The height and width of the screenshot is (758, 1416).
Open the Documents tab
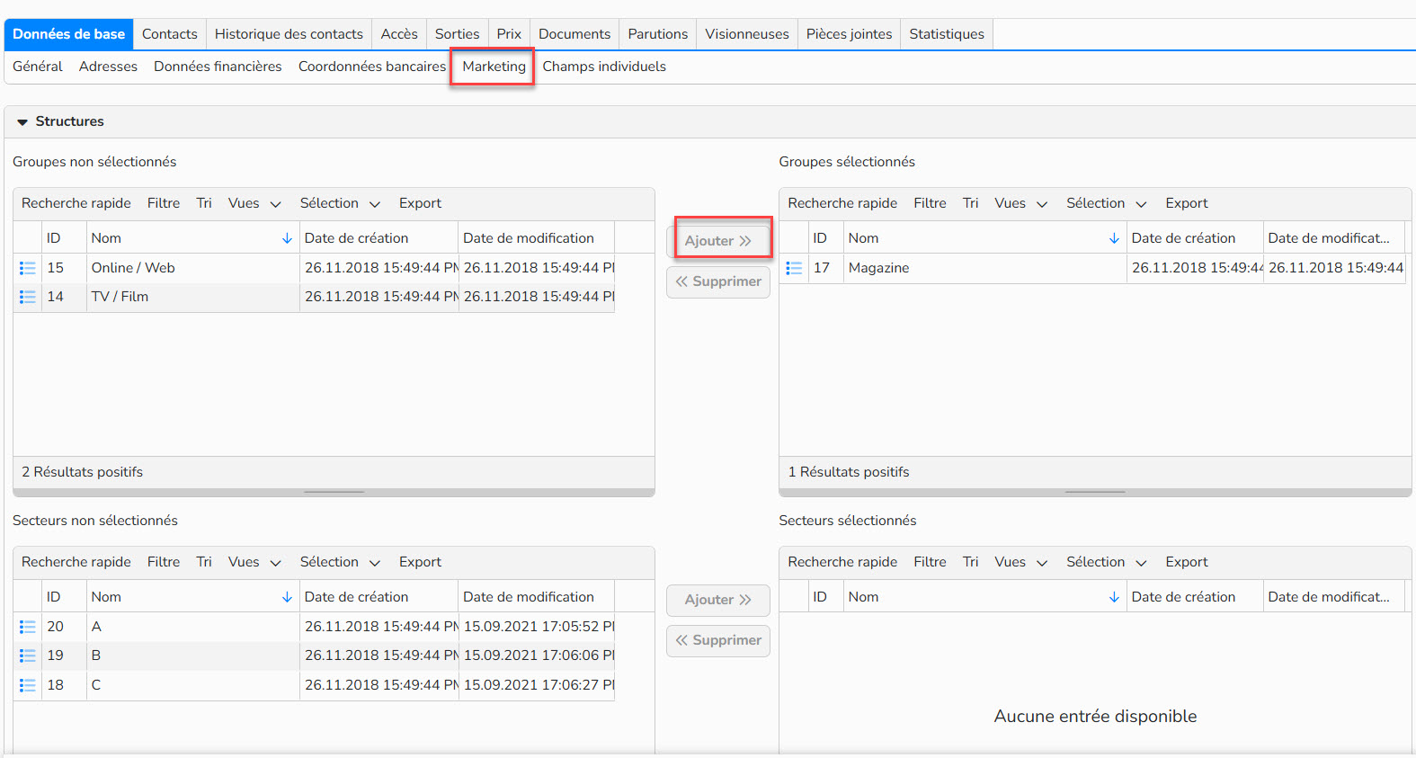point(574,34)
